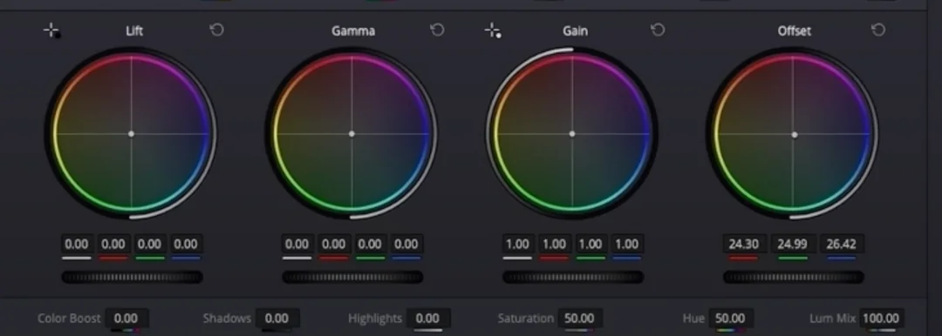
Task: Select the Gain green value field
Action: (x=590, y=245)
